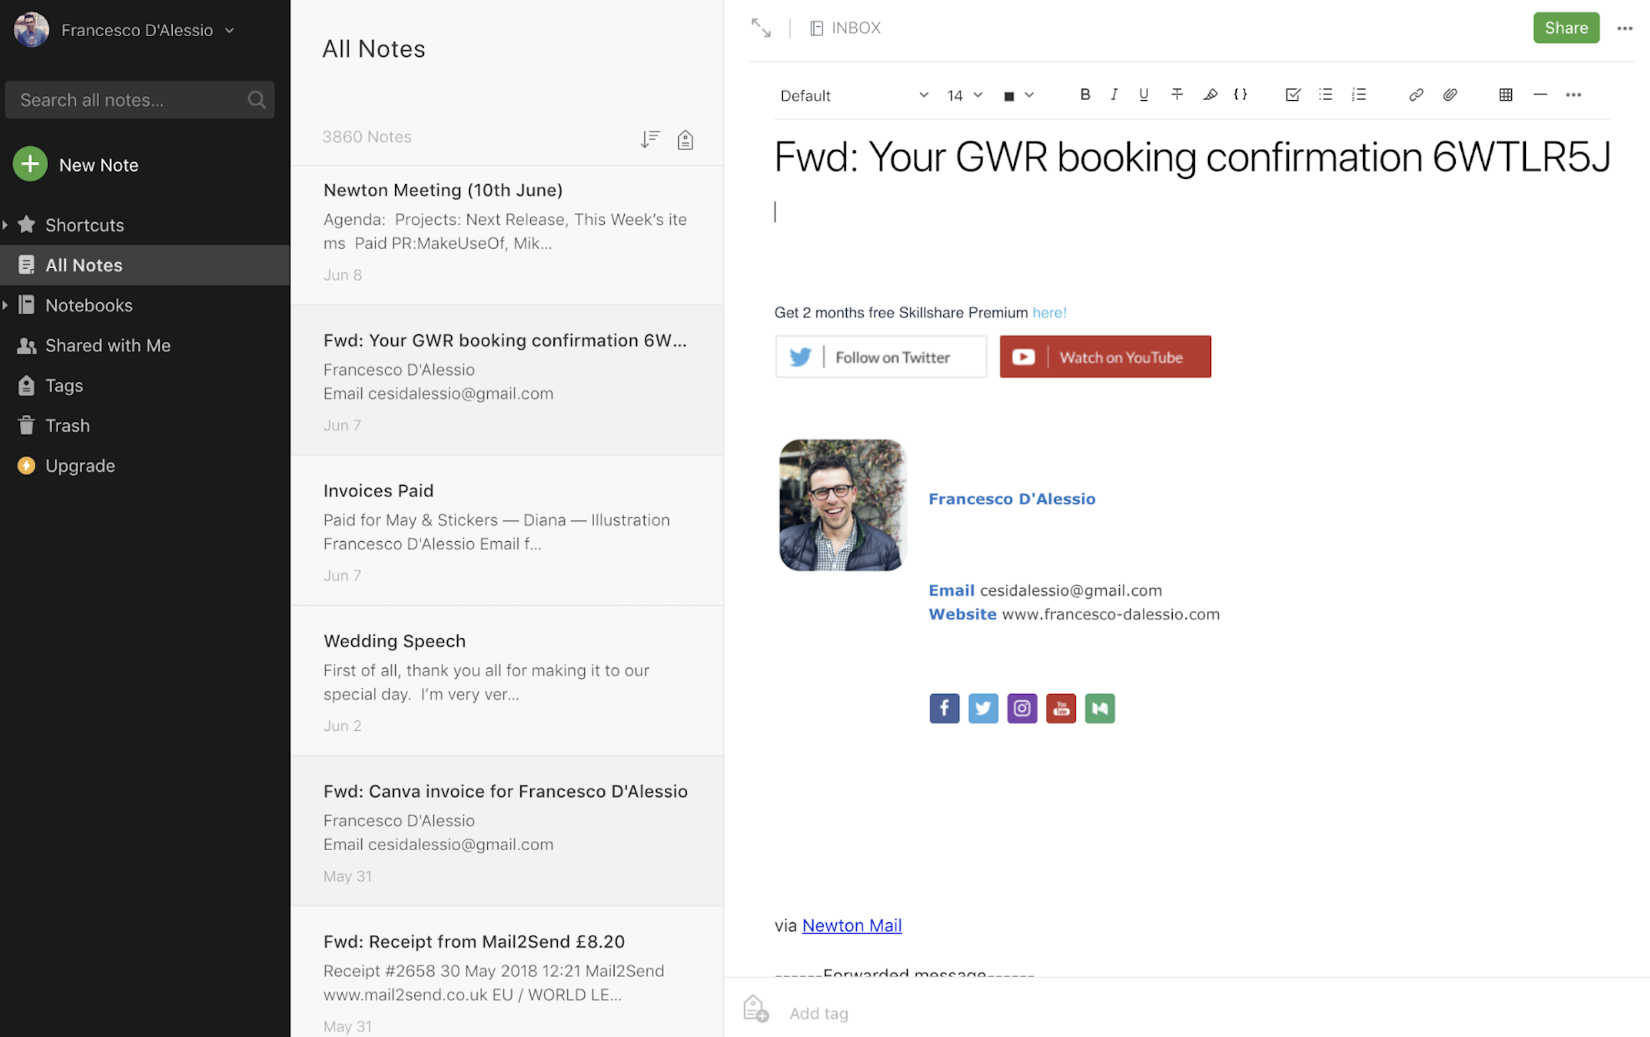This screenshot has width=1650, height=1037.
Task: Open the Francesco D'Alessio account menu
Action: [148, 30]
